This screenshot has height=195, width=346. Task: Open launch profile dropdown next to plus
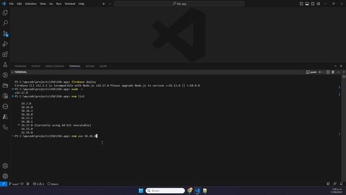pos(323,72)
